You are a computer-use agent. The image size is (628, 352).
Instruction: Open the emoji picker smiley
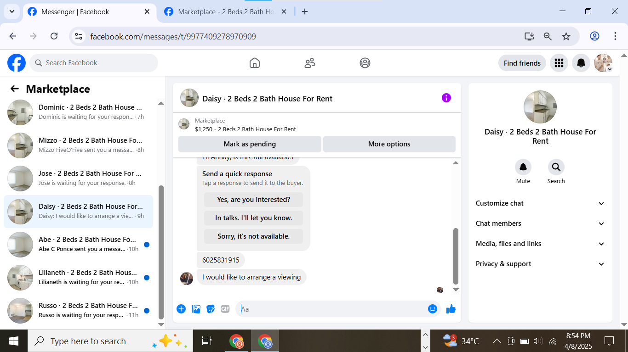click(432, 309)
